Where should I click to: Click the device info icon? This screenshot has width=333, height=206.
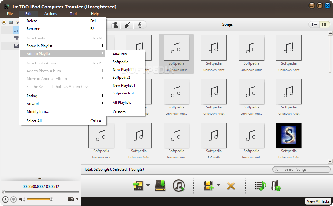276,186
